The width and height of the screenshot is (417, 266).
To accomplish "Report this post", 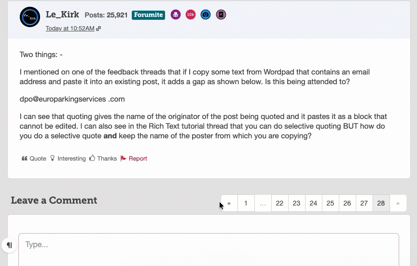I will click(x=134, y=159).
